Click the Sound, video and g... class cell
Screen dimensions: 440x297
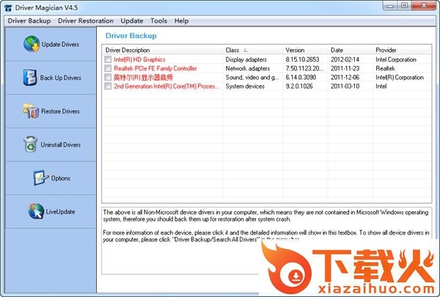[252, 77]
